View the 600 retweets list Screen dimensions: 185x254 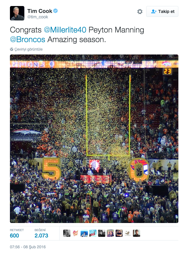(x=14, y=235)
